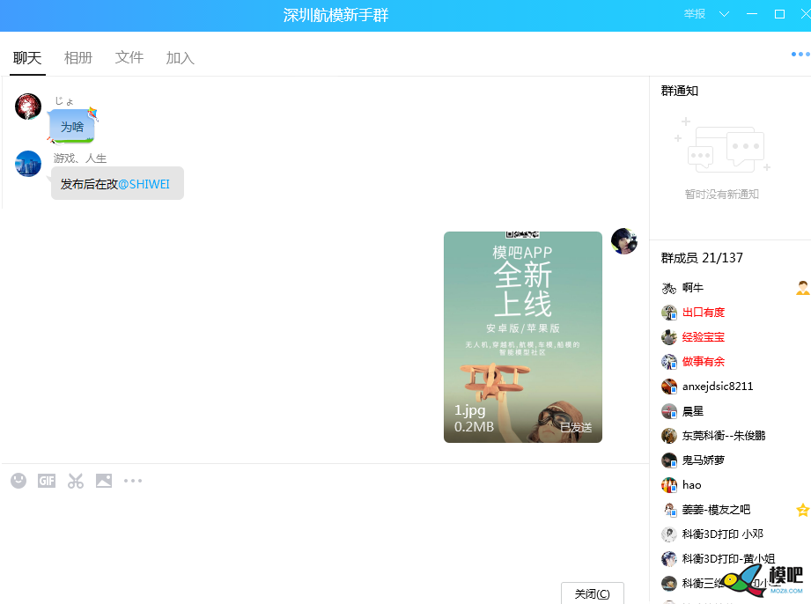The height and width of the screenshot is (604, 811).
Task: Click the avatar icon of anxejdsic8211
Action: (669, 387)
